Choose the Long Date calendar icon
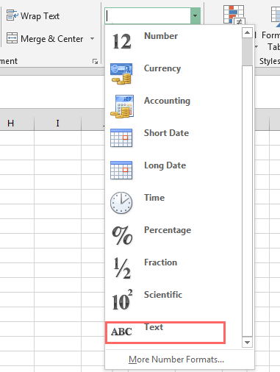 point(121,170)
